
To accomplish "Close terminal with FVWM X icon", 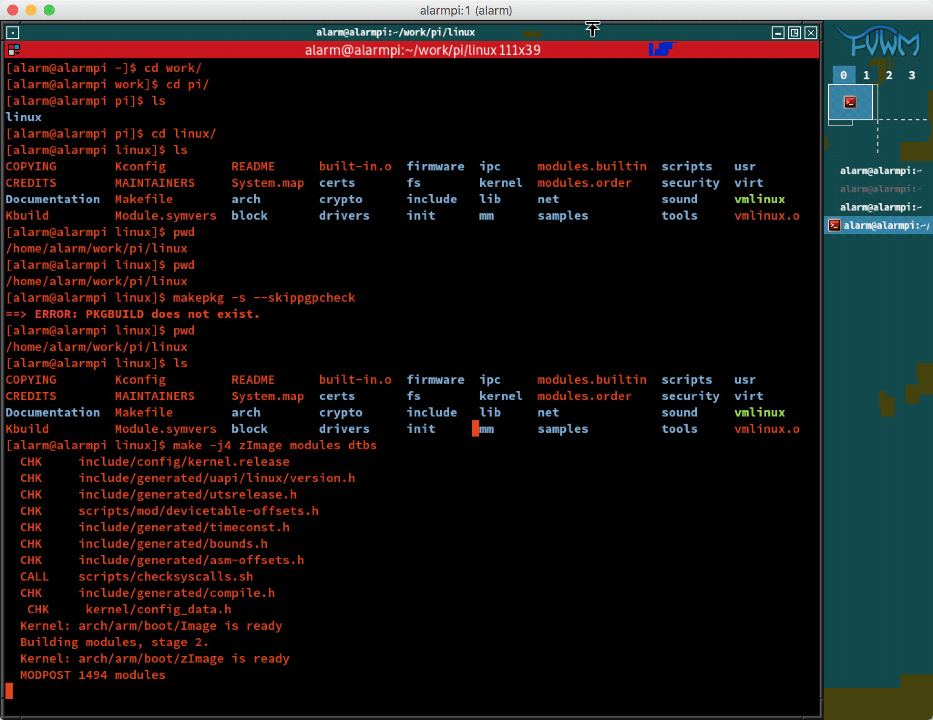I will pos(810,33).
